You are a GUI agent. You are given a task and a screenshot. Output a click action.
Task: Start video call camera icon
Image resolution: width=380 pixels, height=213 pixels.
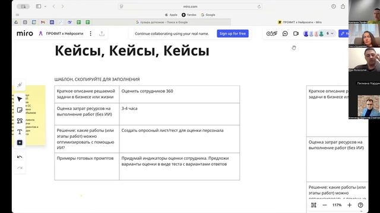tap(296, 34)
